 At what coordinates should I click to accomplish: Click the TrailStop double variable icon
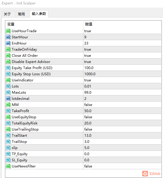click(8, 142)
